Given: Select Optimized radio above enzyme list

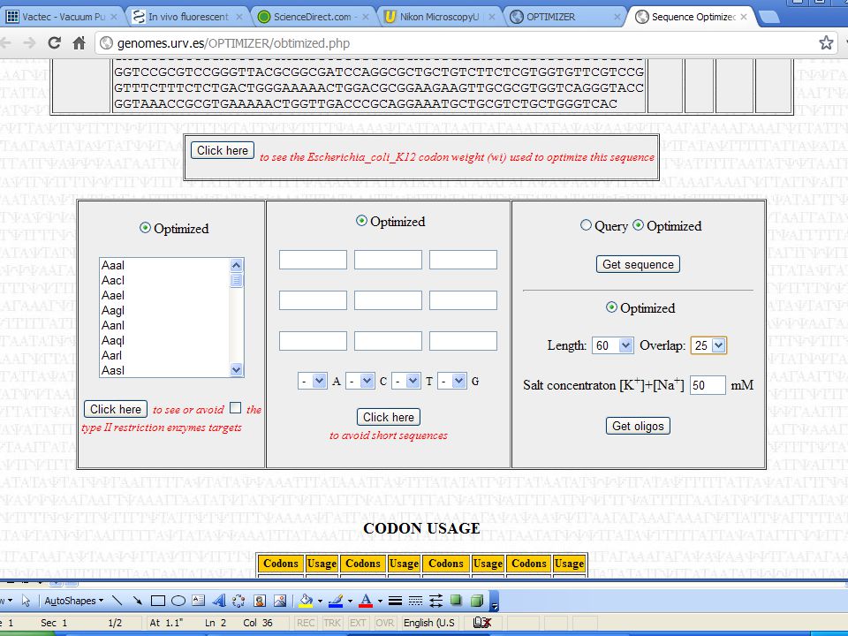Looking at the screenshot, I should (145, 228).
